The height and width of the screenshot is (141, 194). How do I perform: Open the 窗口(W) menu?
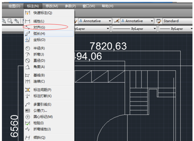(89, 6)
